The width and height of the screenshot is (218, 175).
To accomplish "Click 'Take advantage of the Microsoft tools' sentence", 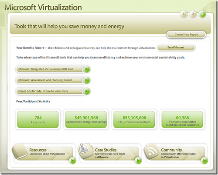I will pos(101,58).
